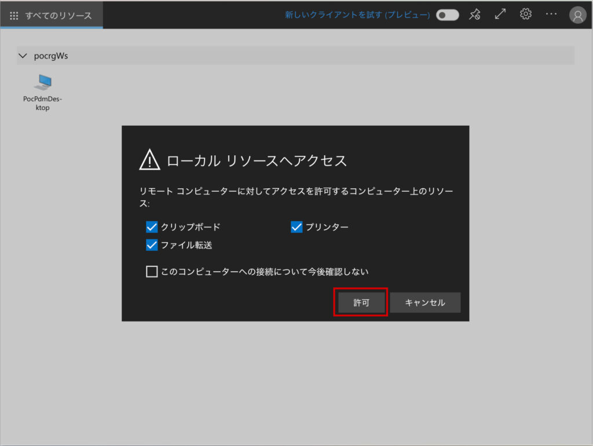The image size is (593, 446).
Task: Click 新しいクライアントを試す (プレビュー) link
Action: [357, 14]
